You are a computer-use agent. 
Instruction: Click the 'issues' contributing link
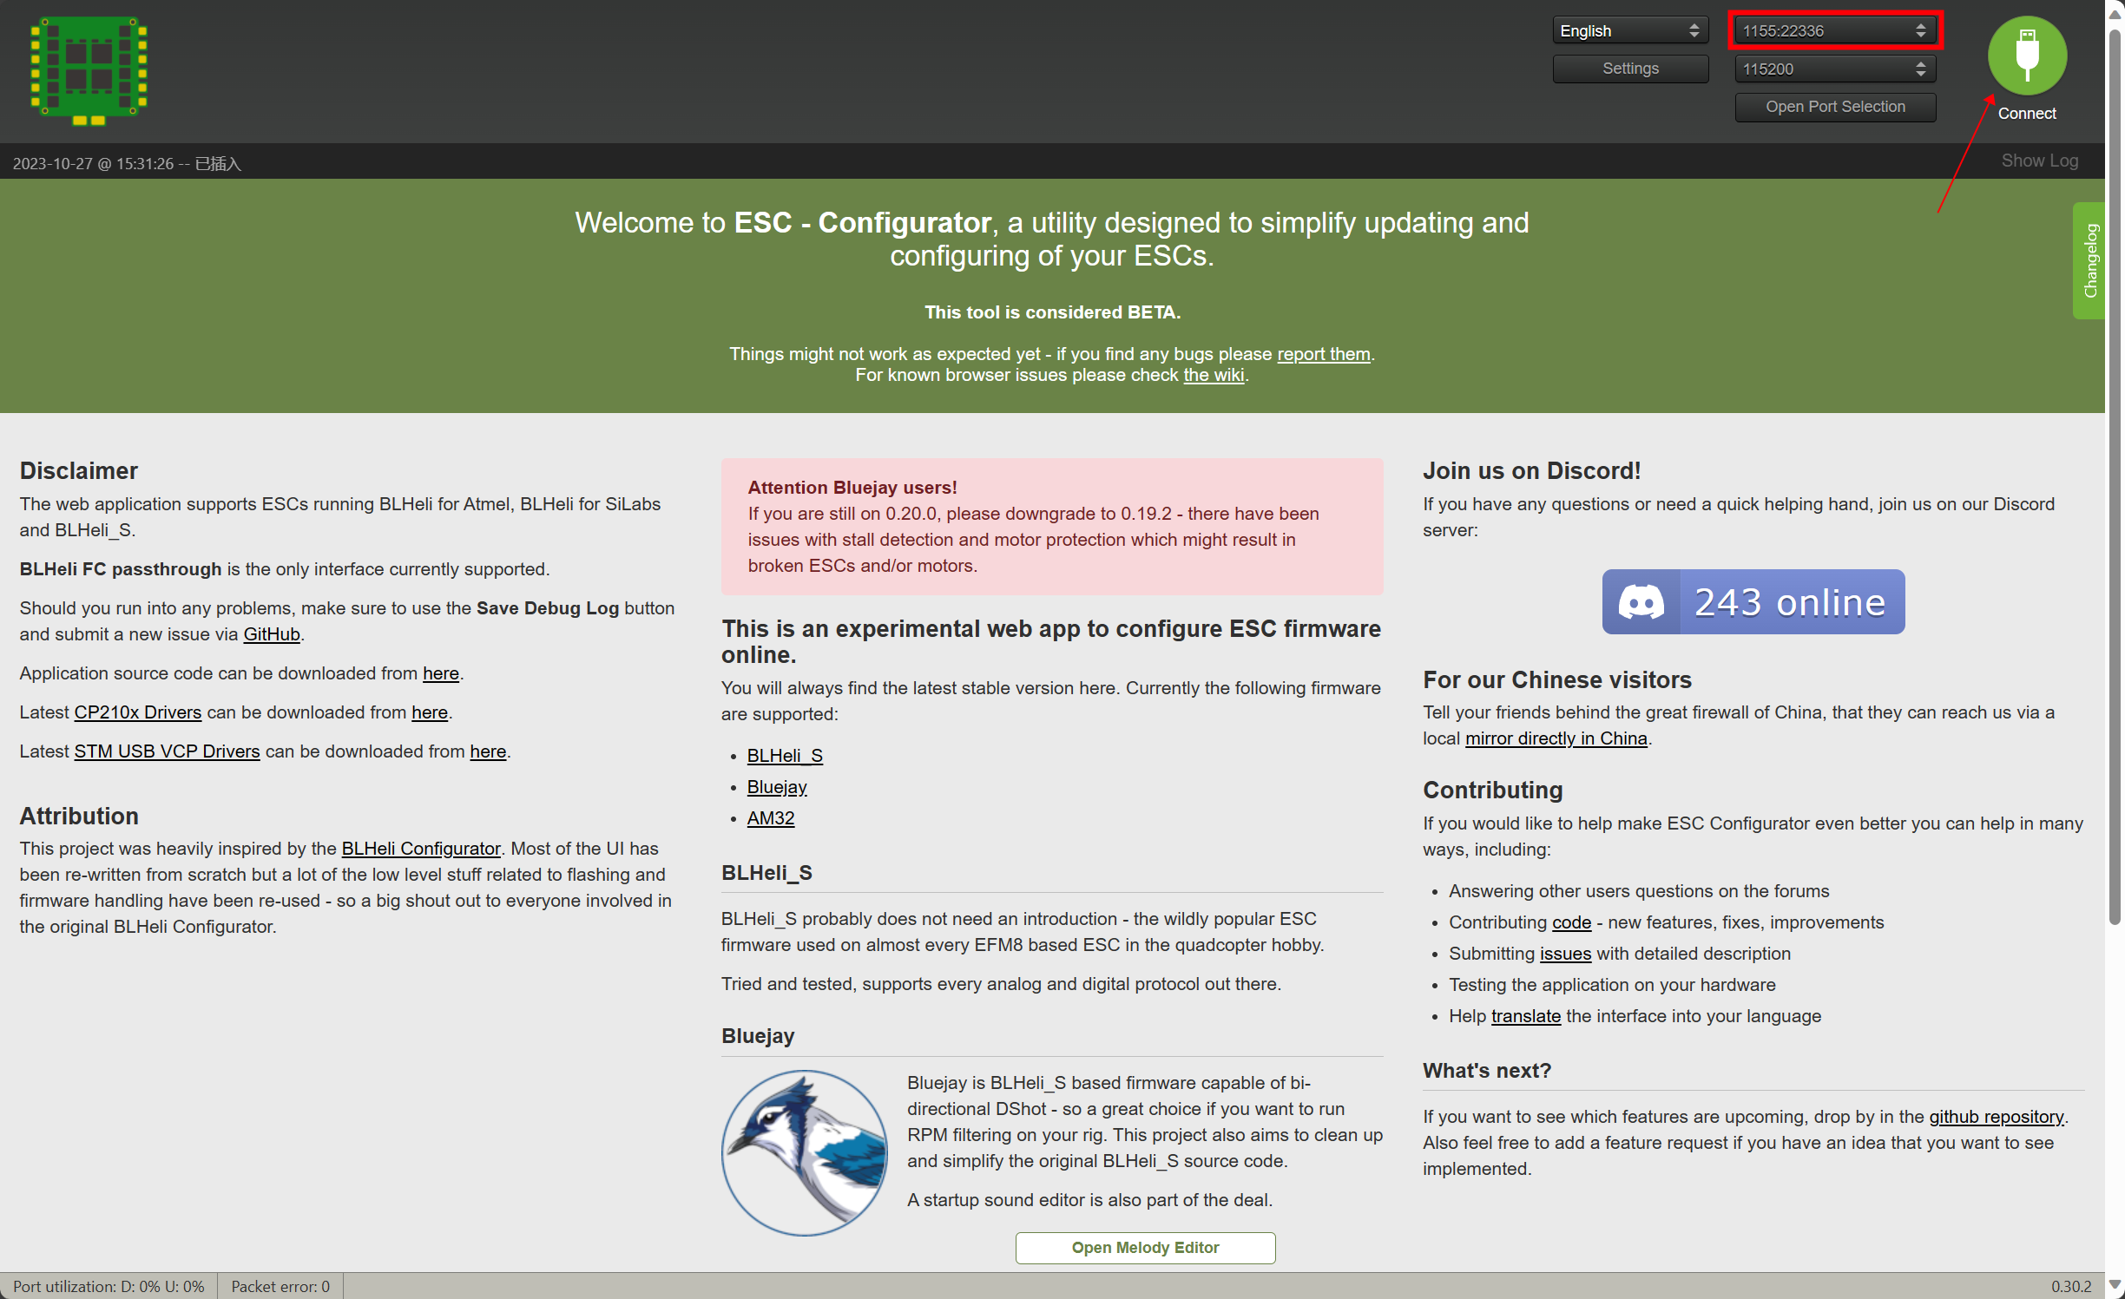tap(1564, 954)
